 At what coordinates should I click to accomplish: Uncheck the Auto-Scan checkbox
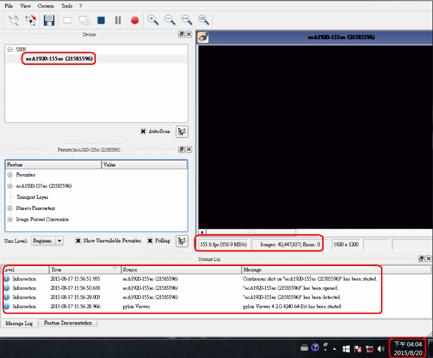click(x=143, y=131)
